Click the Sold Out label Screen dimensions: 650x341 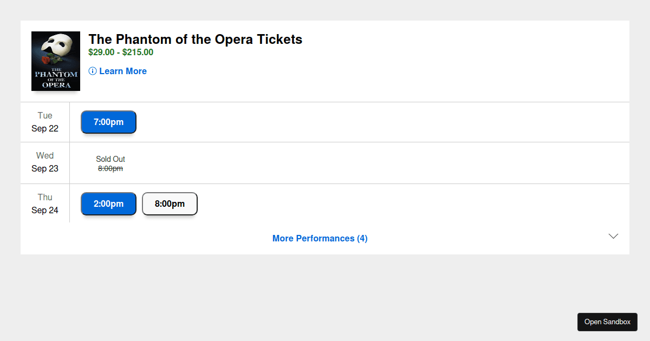110,159
